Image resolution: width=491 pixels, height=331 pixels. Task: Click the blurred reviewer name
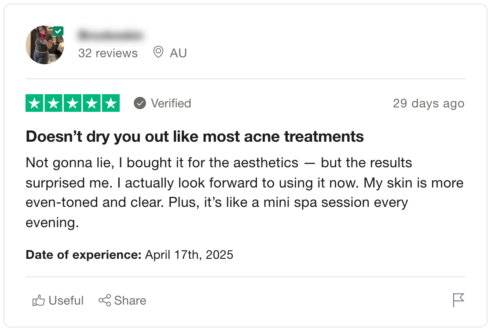tap(110, 35)
